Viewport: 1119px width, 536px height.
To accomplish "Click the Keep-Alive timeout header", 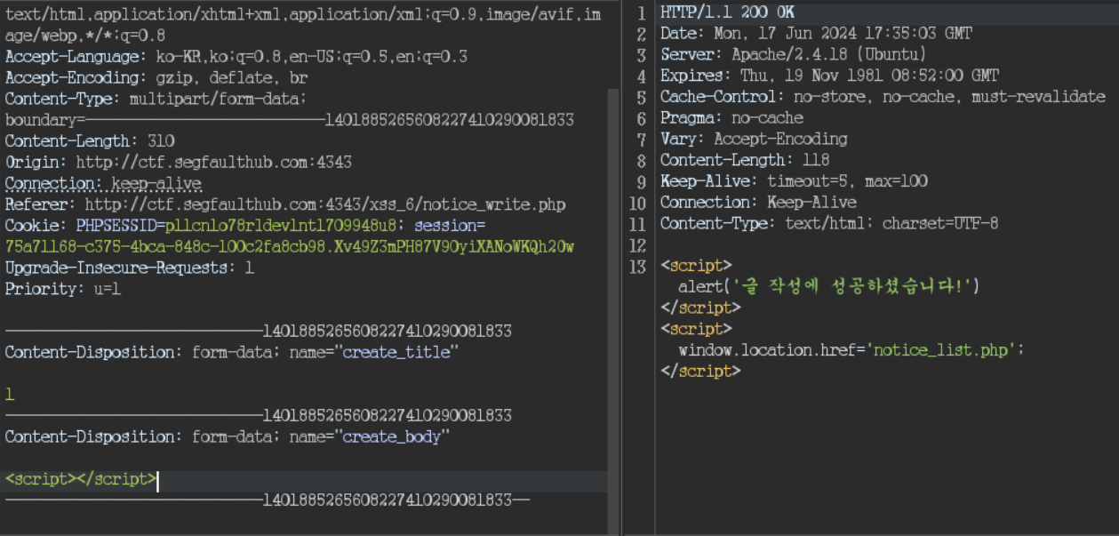I will (794, 181).
